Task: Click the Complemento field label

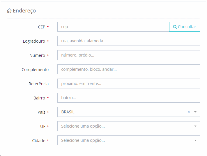Action: click(x=35, y=70)
